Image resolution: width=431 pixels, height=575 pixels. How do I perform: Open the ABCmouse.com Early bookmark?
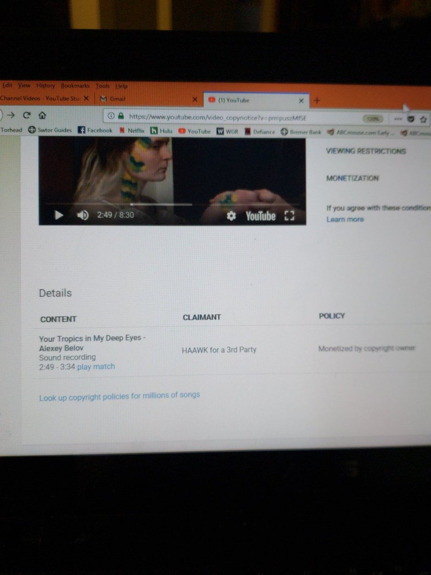[361, 133]
